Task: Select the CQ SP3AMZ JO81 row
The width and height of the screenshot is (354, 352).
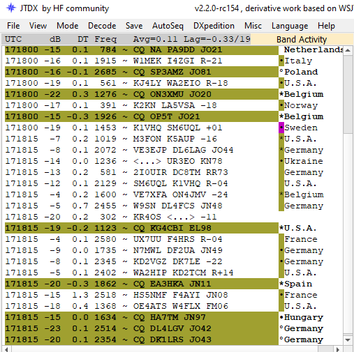Action: click(x=142, y=72)
